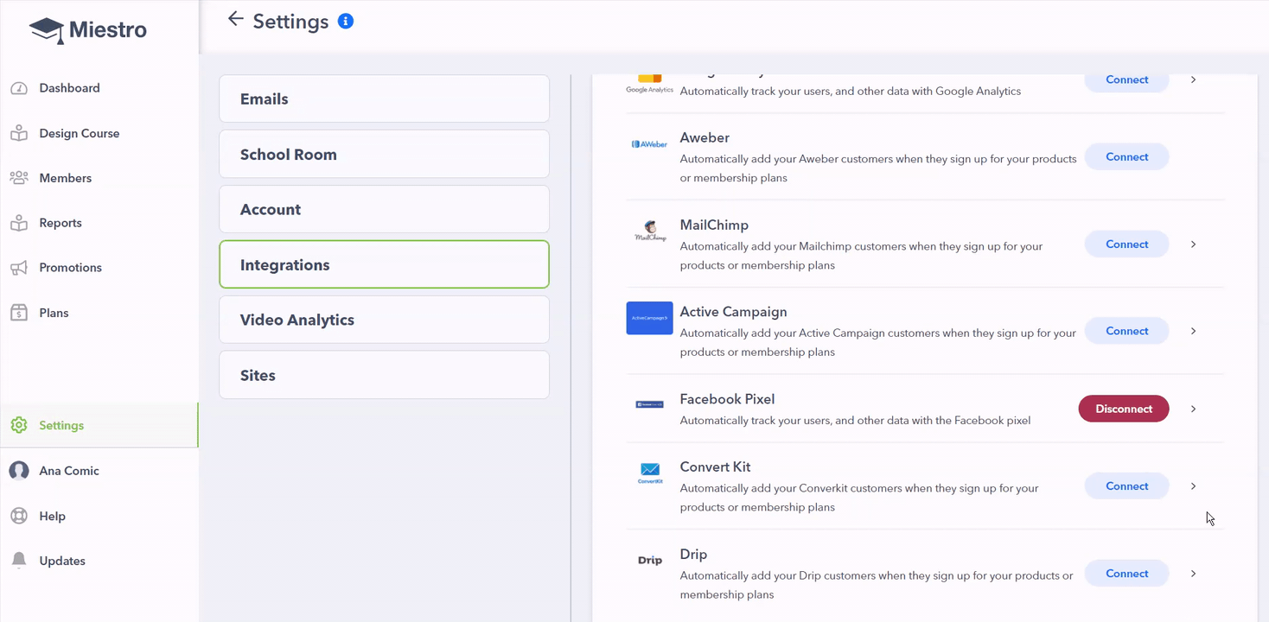Click the back arrow beside Settings

(x=235, y=19)
